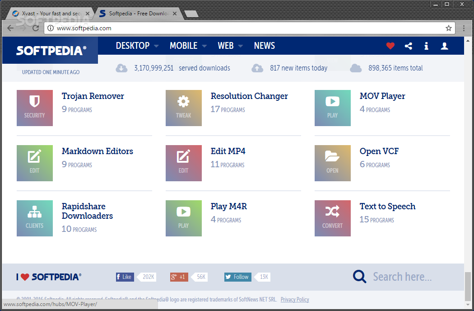Open the Resolution Changer link
This screenshot has height=311, width=474.
[249, 96]
